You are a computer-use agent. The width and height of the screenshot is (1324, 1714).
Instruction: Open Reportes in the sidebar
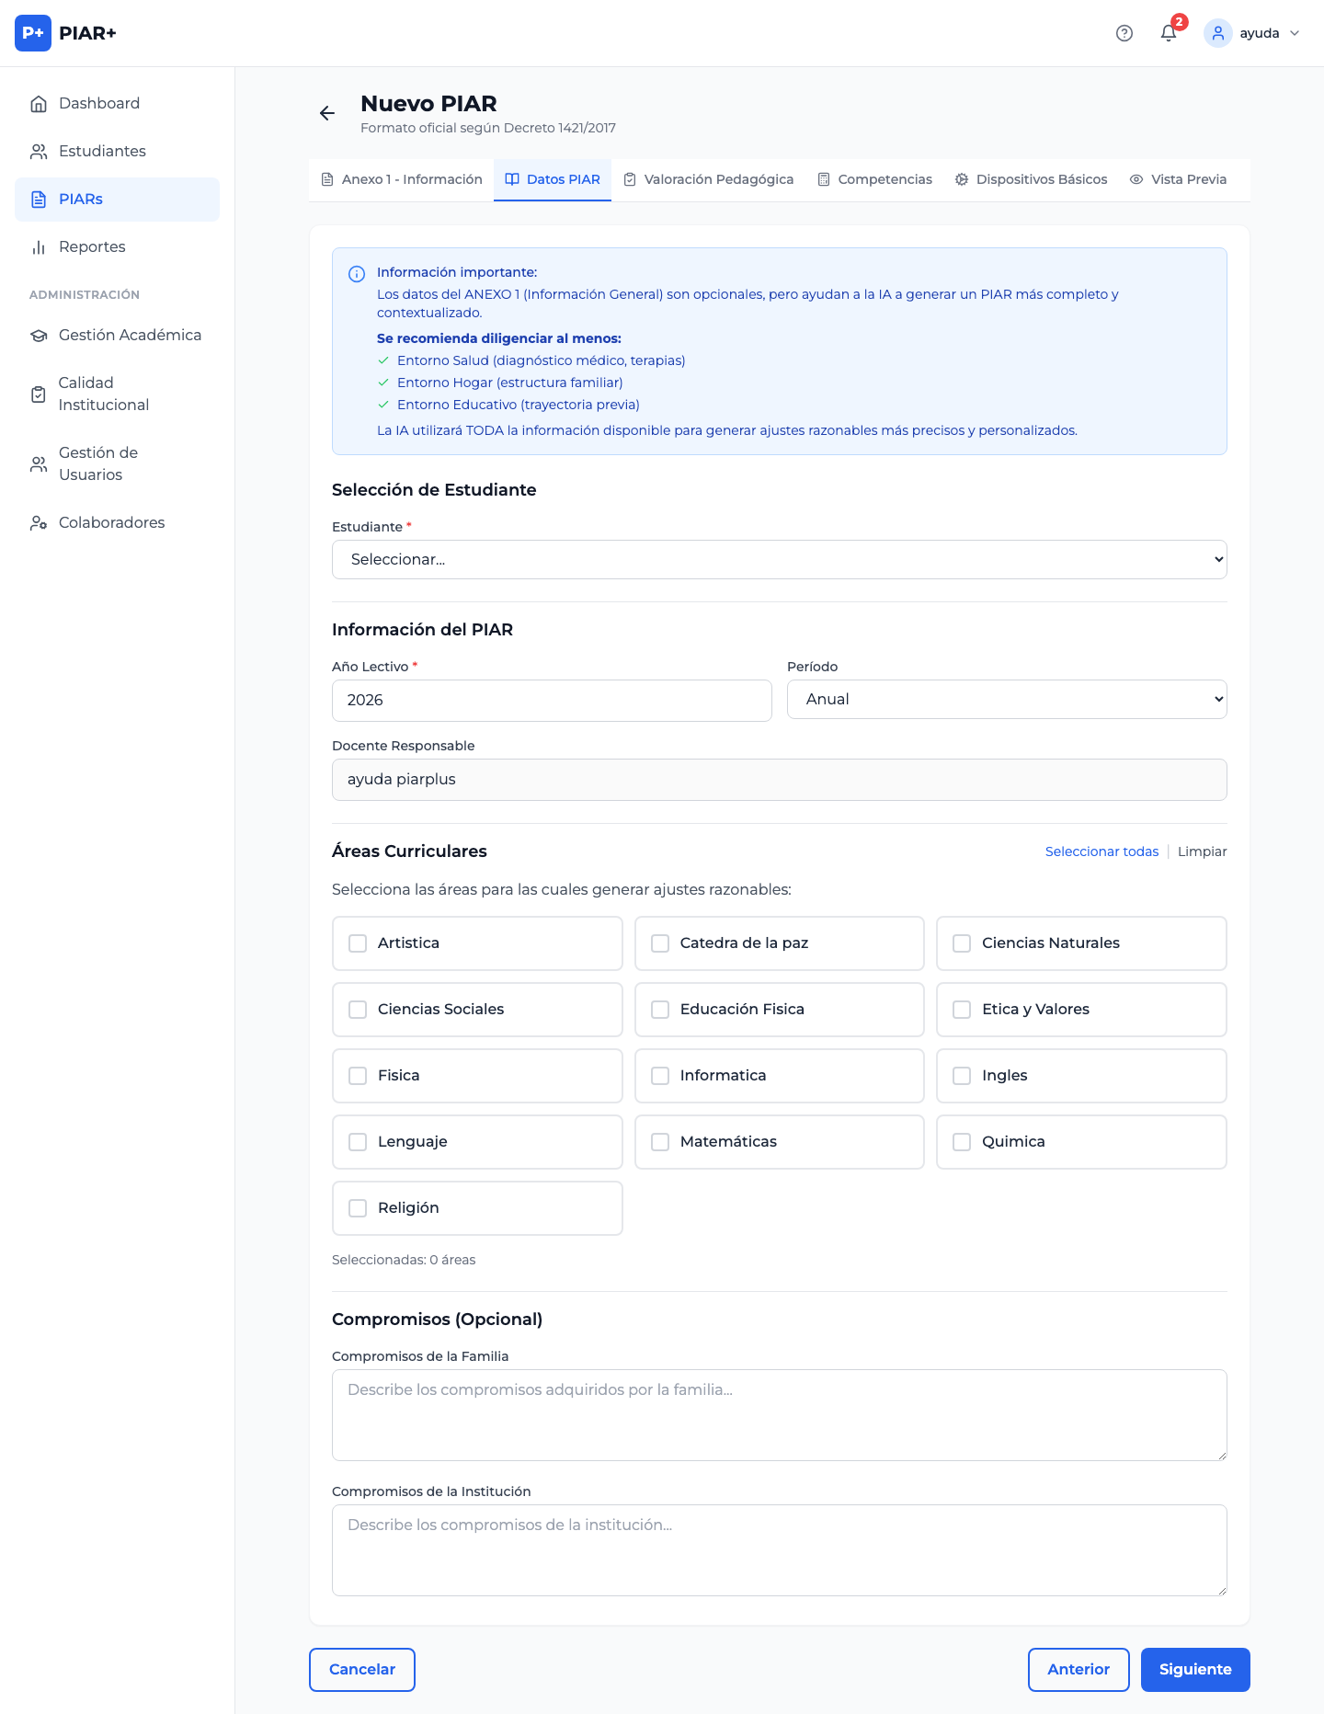tap(92, 246)
